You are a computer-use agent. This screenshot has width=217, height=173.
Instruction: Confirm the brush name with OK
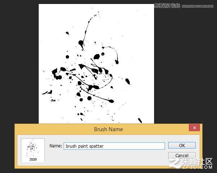182,145
